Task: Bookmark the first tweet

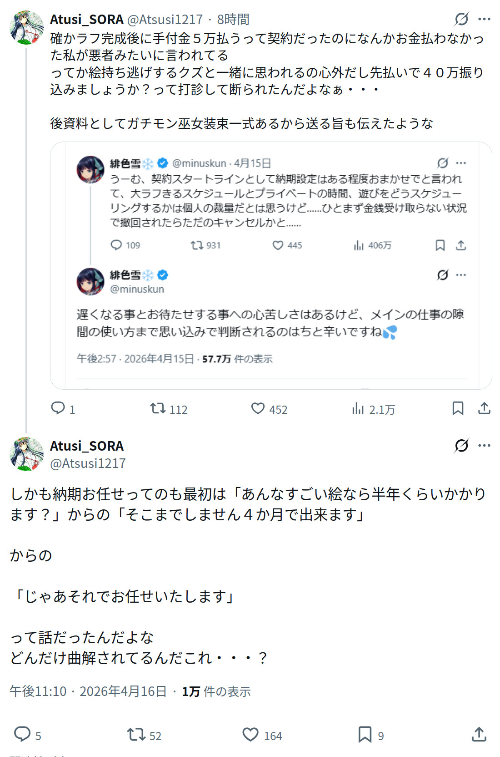Action: pyautogui.click(x=458, y=408)
